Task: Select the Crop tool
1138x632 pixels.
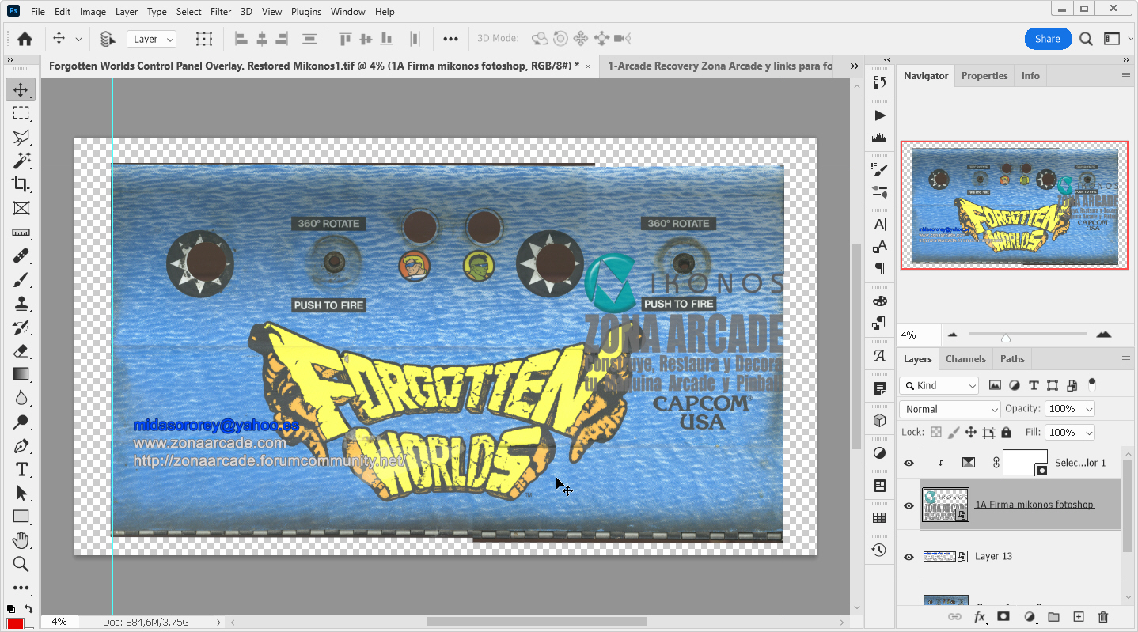Action: tap(21, 184)
